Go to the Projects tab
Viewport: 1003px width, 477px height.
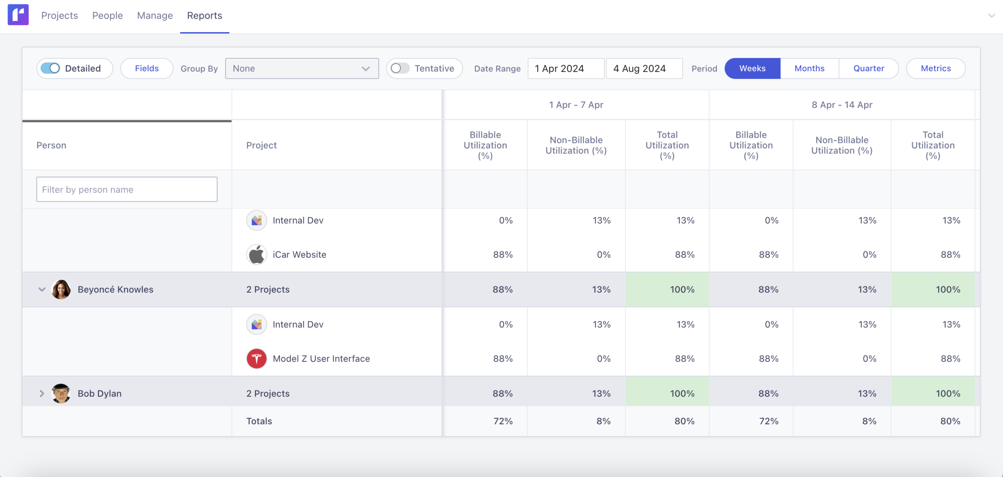click(x=60, y=16)
